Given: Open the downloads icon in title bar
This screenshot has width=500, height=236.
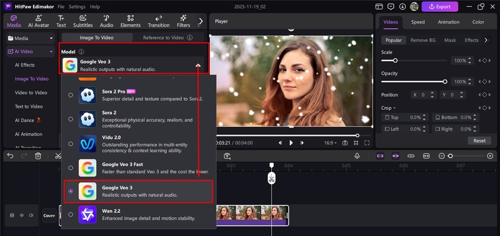Looking at the screenshot, I should (402, 7).
